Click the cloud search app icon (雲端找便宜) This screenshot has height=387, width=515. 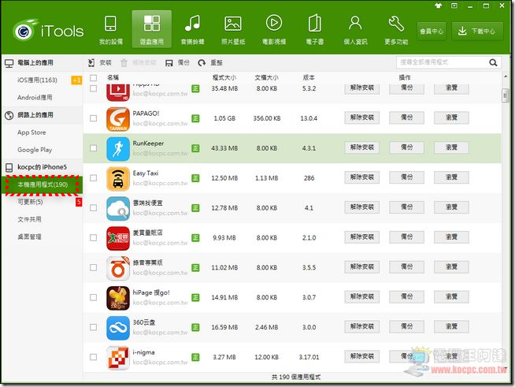(118, 208)
